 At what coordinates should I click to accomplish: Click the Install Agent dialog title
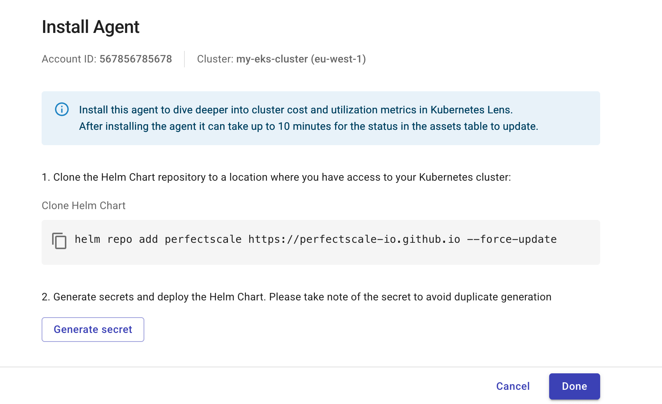pyautogui.click(x=90, y=26)
